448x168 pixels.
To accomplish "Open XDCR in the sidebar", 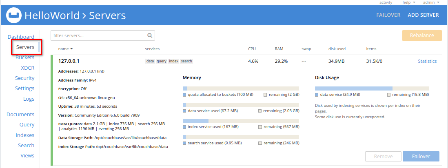I will 28,68.
